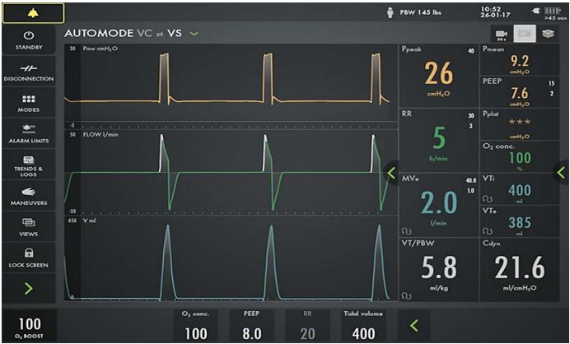Select the VT/PBW 5.8 ml/kg tile
The width and height of the screenshot is (570, 344).
[439, 270]
